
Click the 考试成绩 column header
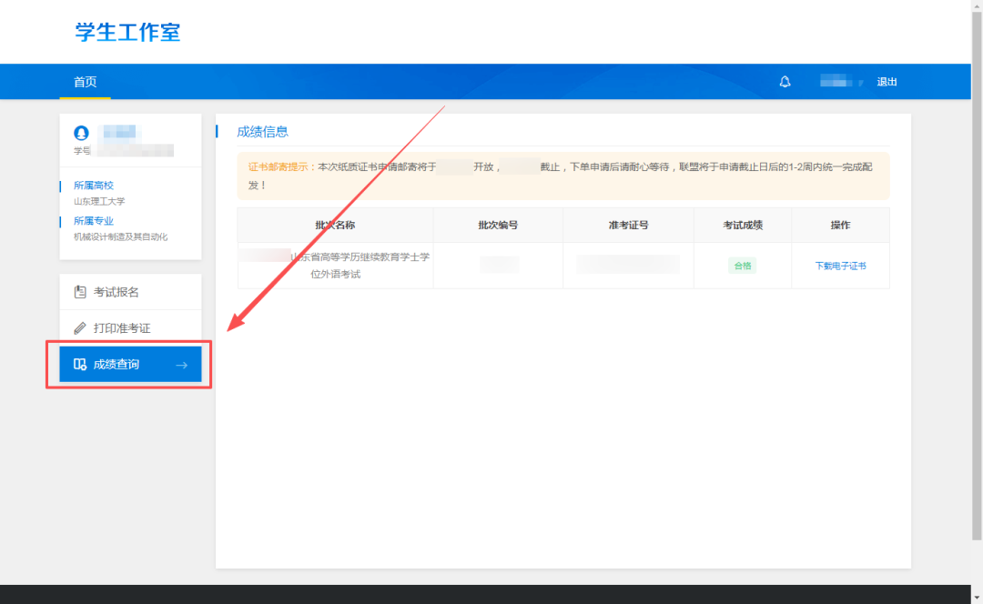pyautogui.click(x=743, y=225)
